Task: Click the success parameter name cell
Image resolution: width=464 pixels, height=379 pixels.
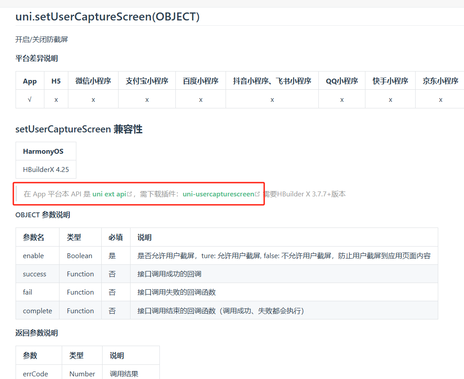Action: coord(37,274)
